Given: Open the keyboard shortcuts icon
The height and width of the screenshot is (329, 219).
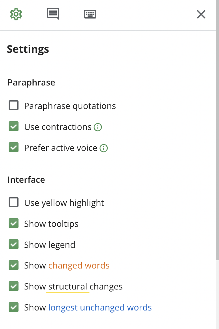Looking at the screenshot, I should (x=90, y=14).
